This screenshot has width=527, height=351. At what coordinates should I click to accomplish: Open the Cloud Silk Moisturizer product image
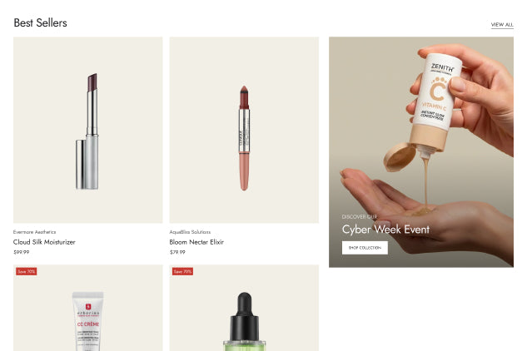88,130
